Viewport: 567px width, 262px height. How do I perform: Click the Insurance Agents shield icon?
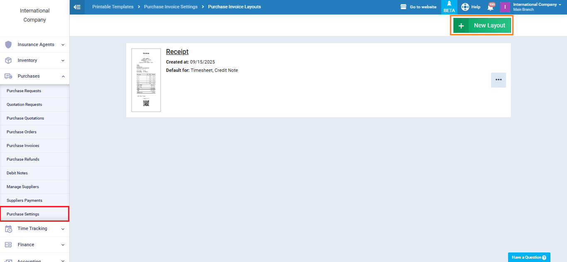(x=8, y=44)
